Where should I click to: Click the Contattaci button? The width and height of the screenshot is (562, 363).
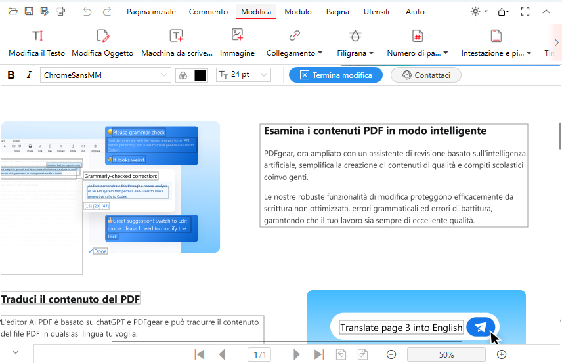coord(426,75)
